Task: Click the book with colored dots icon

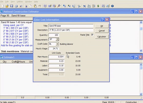Action: (x=54, y=6)
